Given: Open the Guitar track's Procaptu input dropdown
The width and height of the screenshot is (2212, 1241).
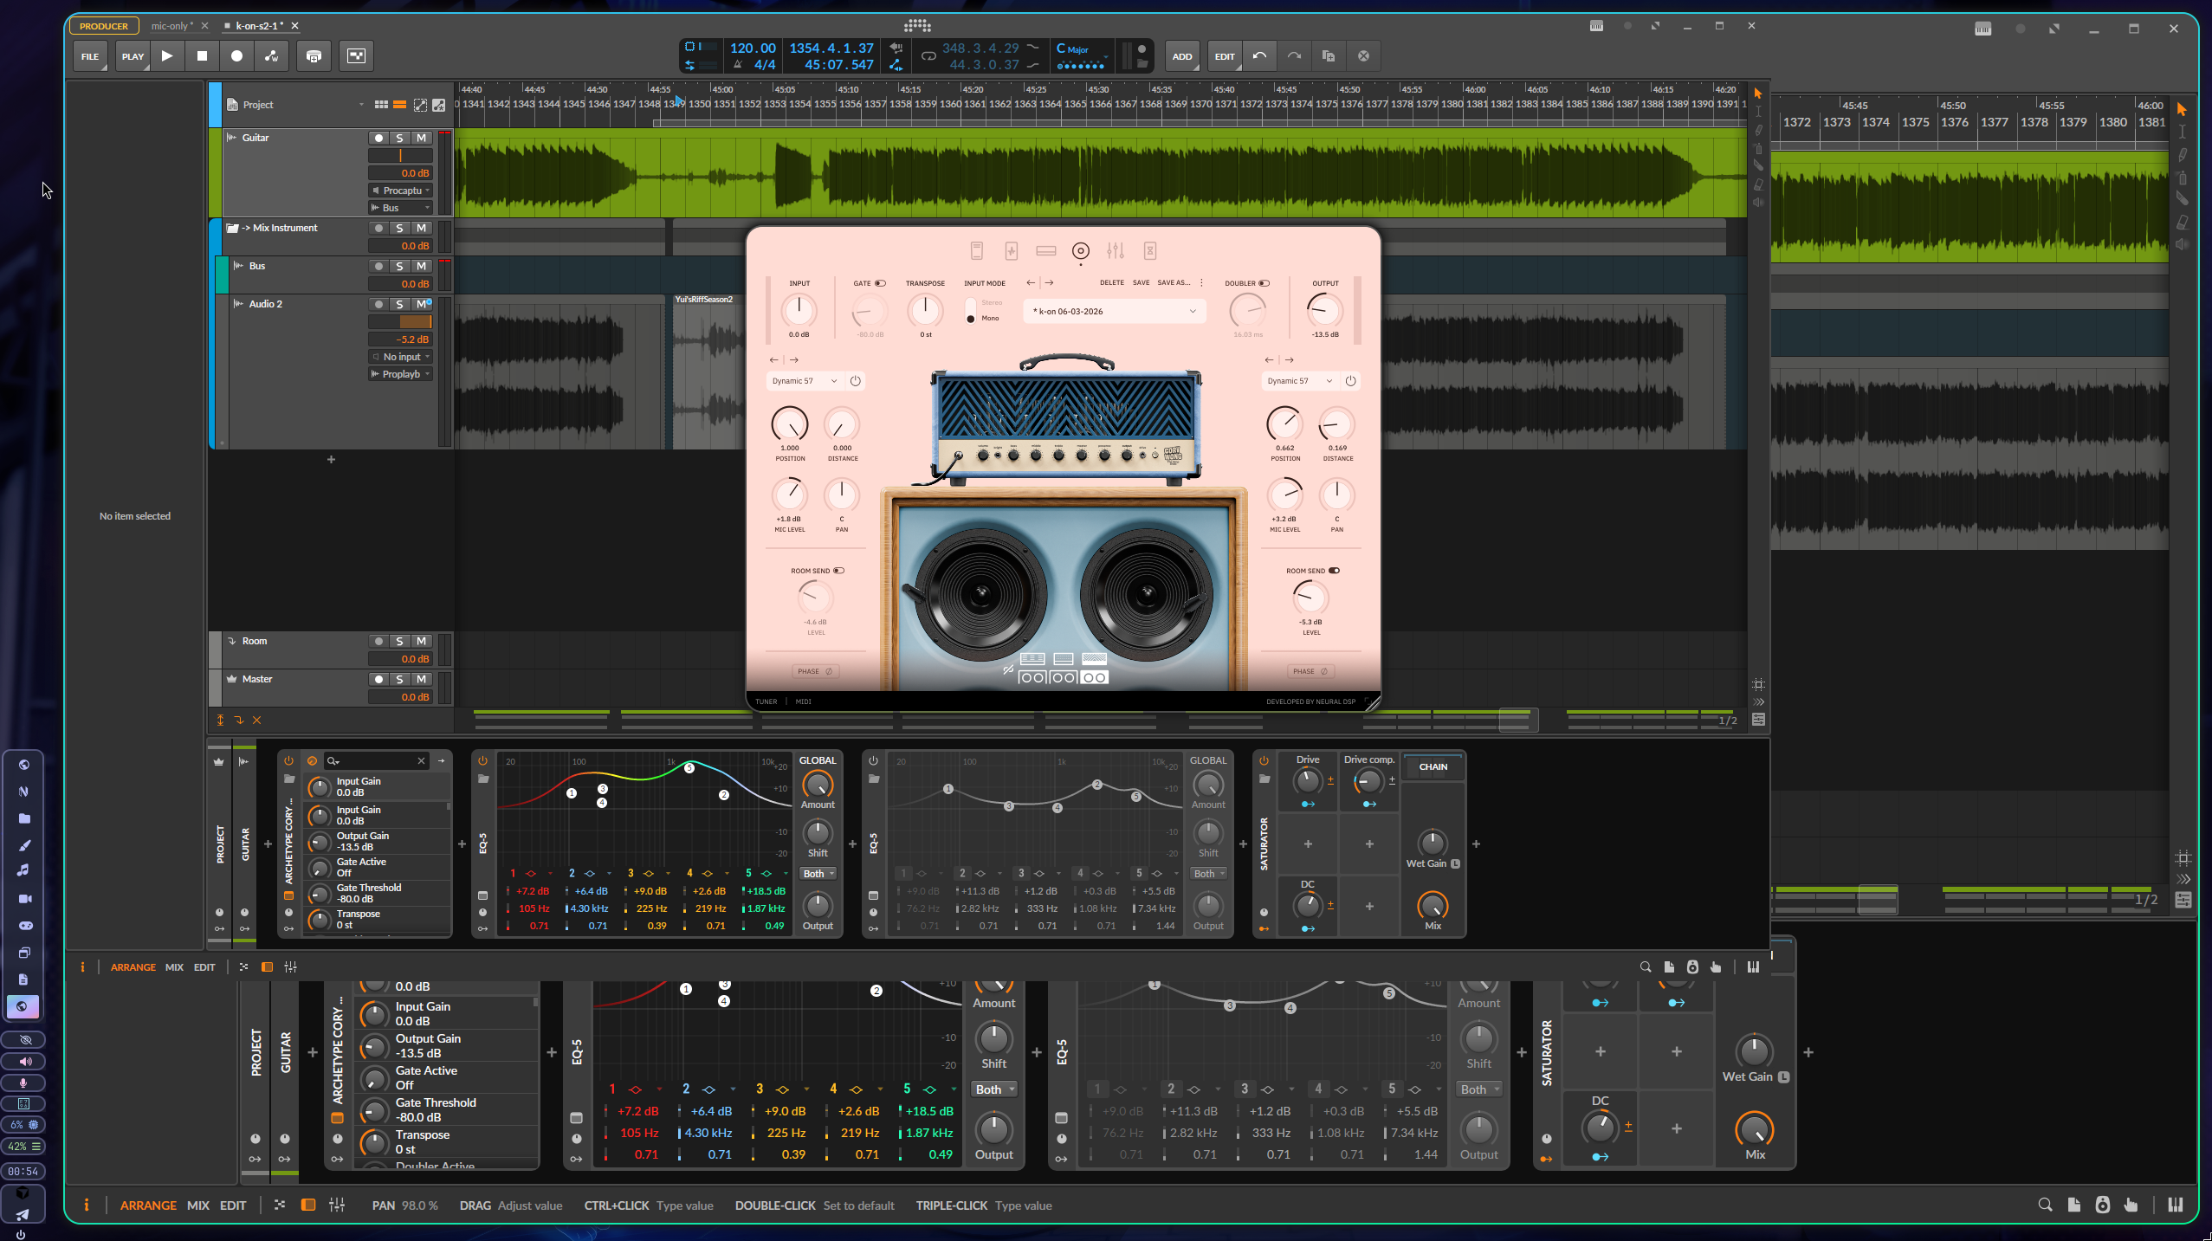Looking at the screenshot, I should [400, 191].
